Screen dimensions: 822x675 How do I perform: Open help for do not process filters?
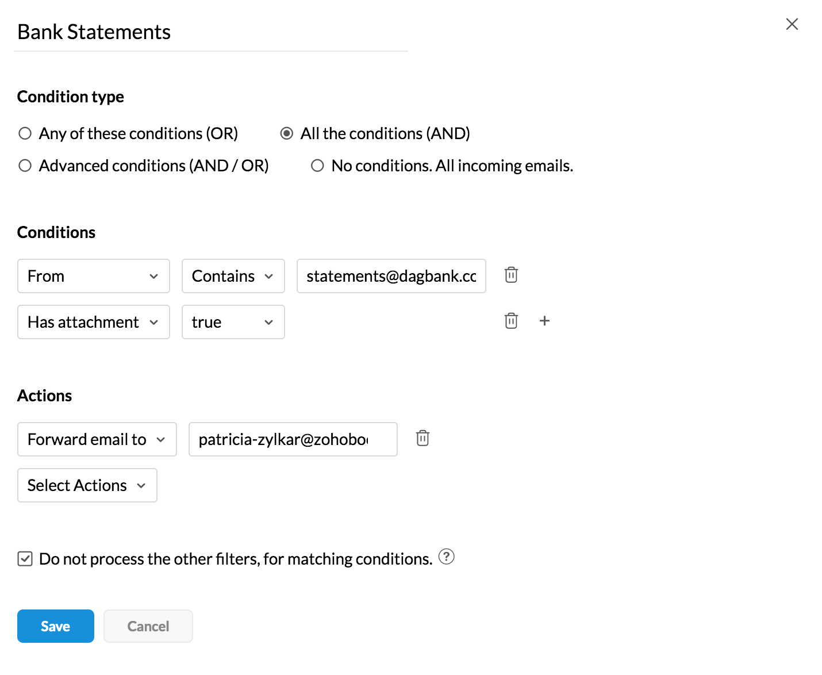[446, 557]
